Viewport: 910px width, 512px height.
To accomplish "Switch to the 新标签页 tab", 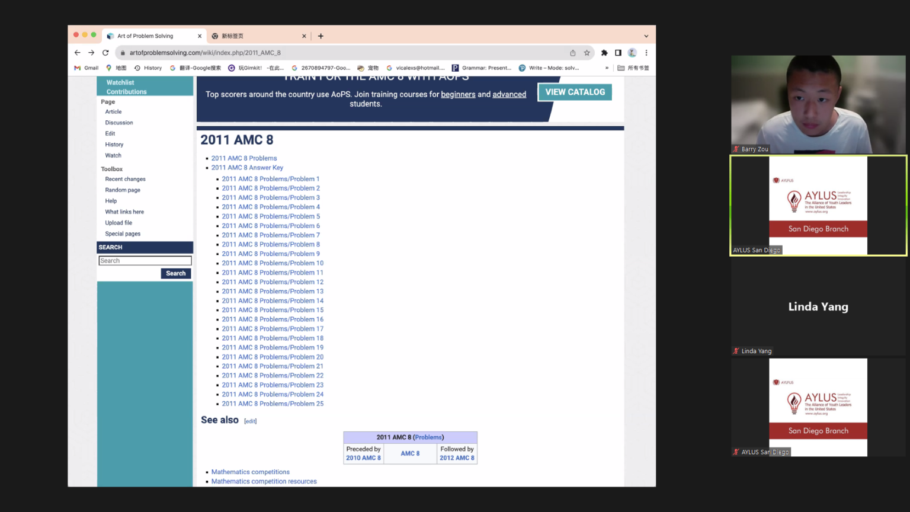I will click(259, 36).
